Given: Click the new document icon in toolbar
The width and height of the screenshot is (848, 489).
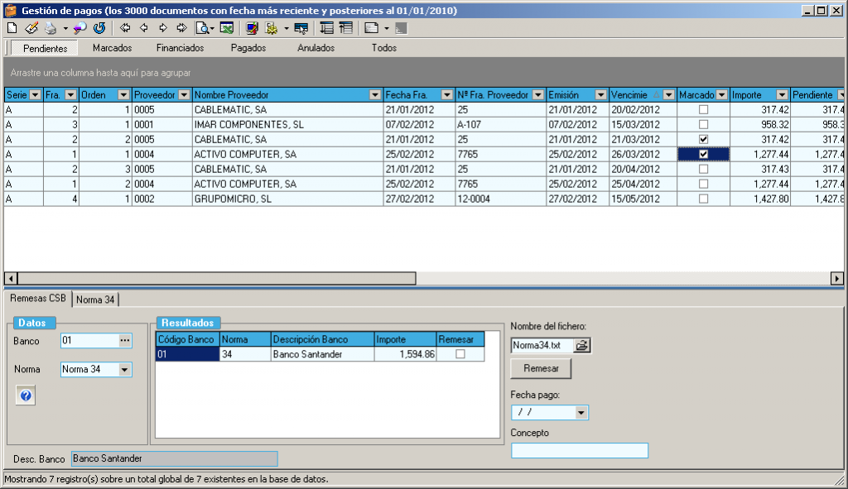Looking at the screenshot, I should 12,28.
